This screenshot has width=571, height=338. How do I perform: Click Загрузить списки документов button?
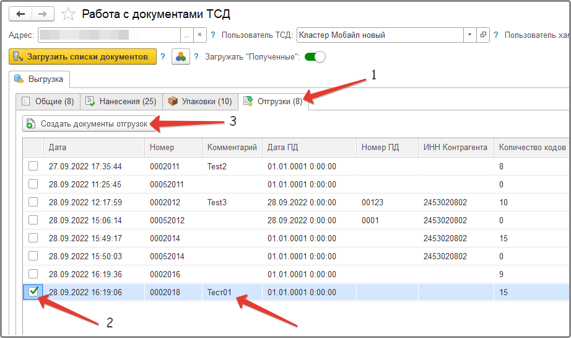coord(82,57)
